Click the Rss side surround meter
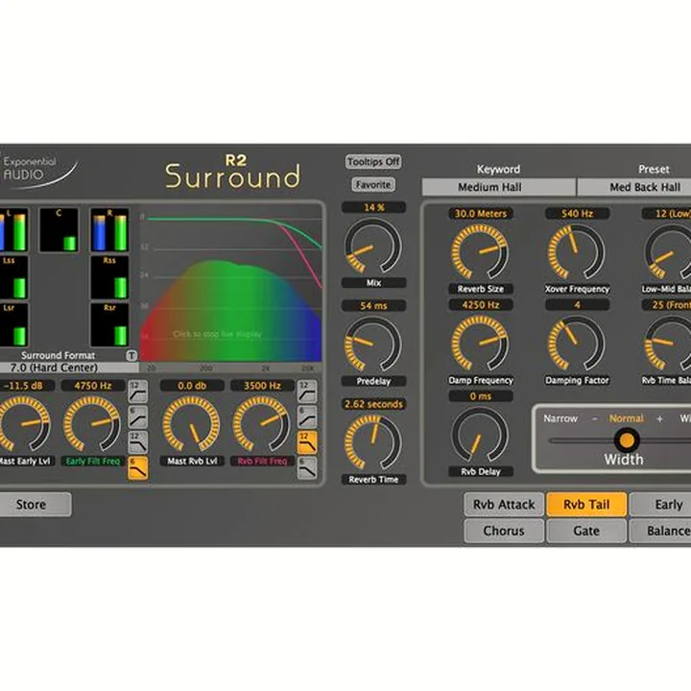 coord(109,277)
